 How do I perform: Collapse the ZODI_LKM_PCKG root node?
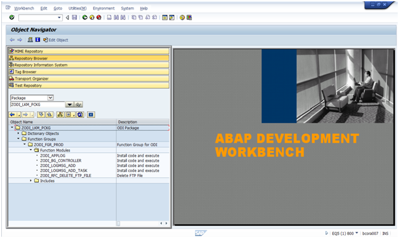coord(12,128)
